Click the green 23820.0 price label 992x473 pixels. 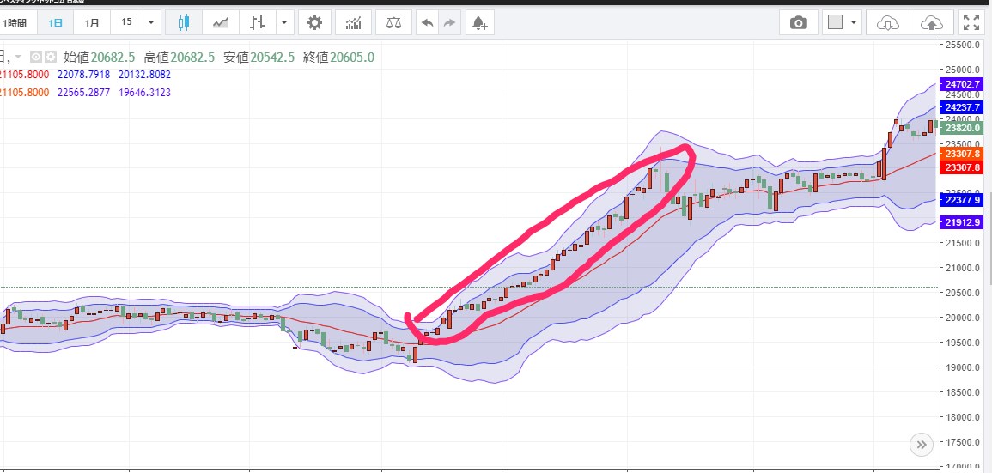pos(963,128)
